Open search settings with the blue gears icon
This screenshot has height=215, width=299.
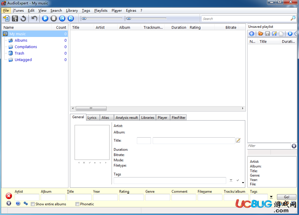26,204
